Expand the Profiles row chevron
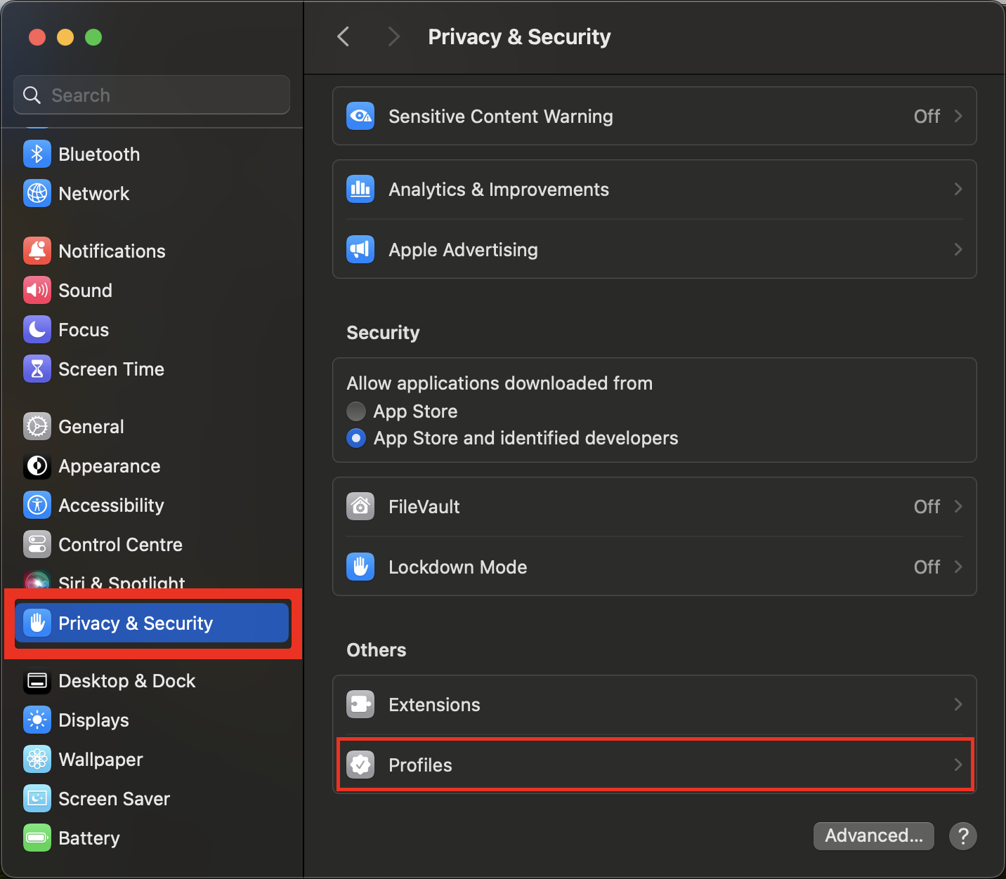 [958, 765]
